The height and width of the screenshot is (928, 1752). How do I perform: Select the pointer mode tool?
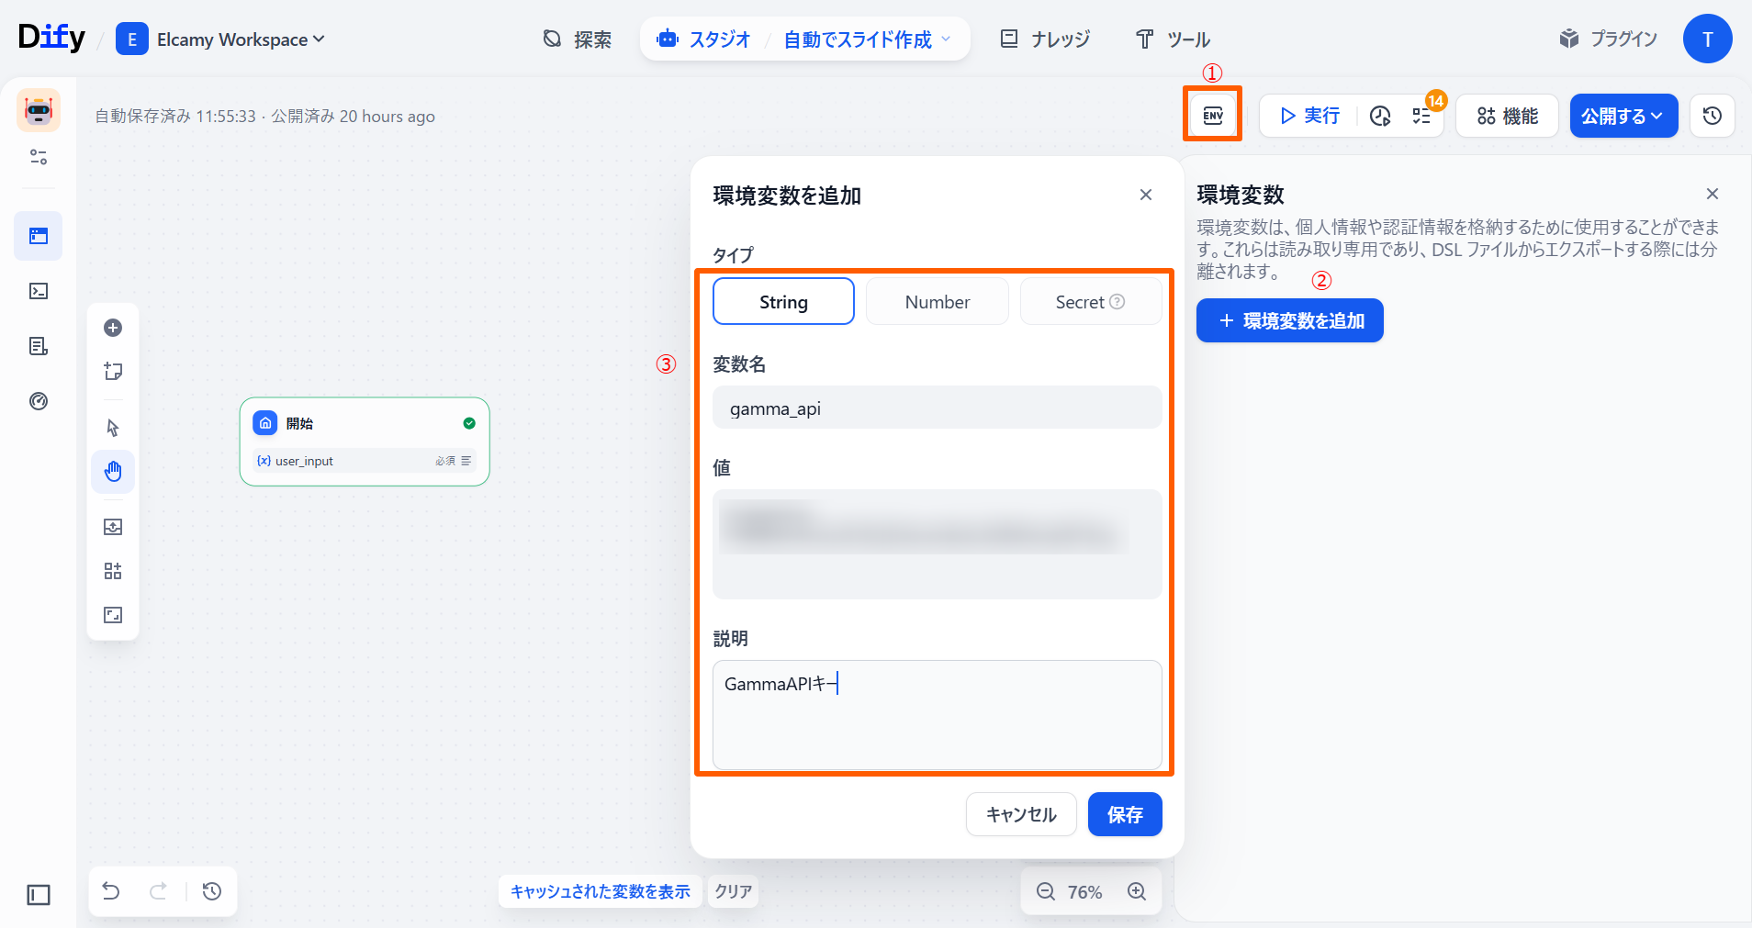[x=113, y=428]
